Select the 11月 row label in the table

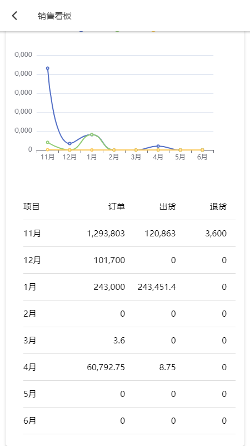point(32,234)
